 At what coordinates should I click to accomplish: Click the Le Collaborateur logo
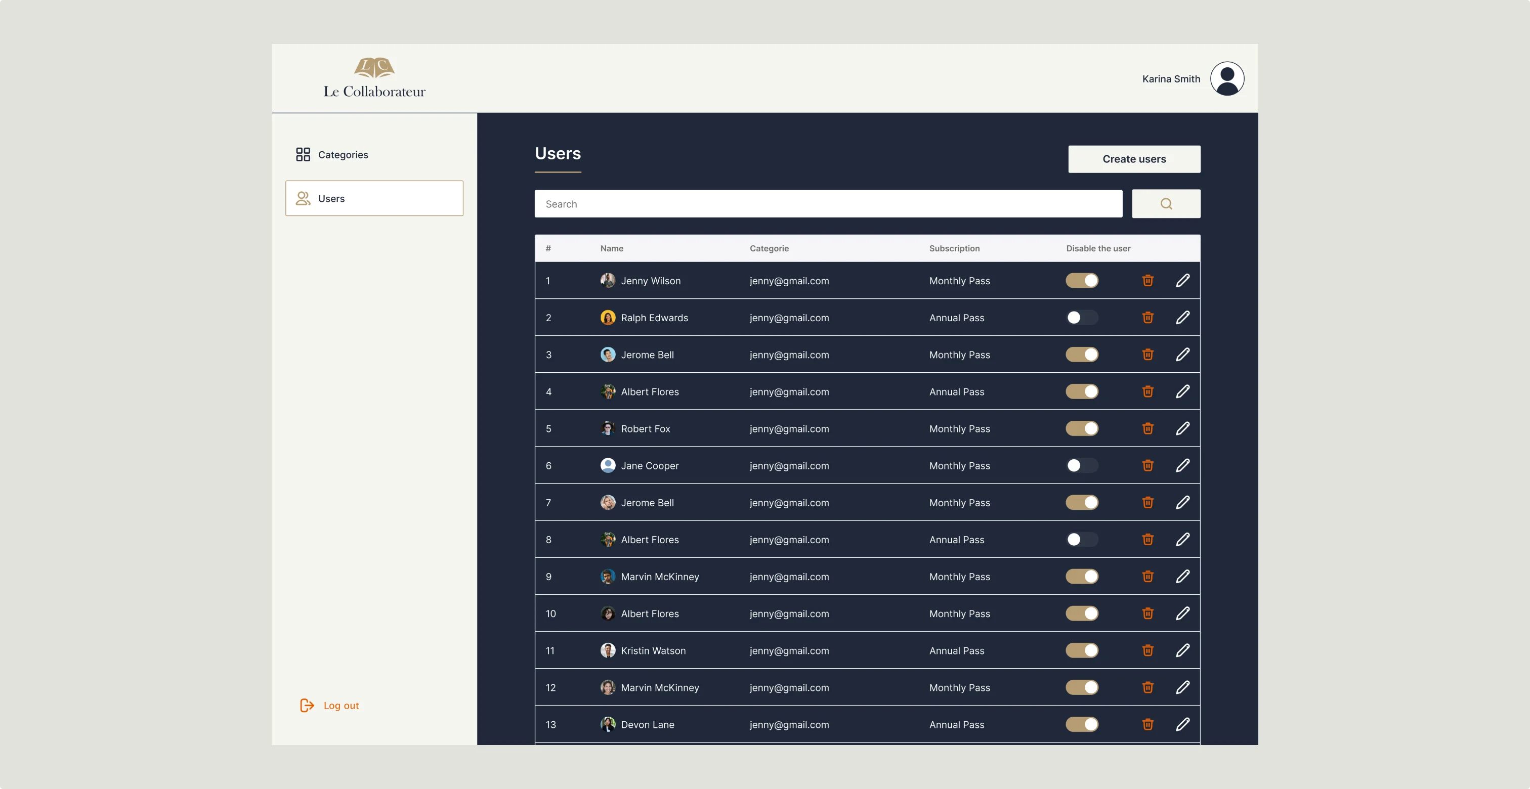point(374,78)
